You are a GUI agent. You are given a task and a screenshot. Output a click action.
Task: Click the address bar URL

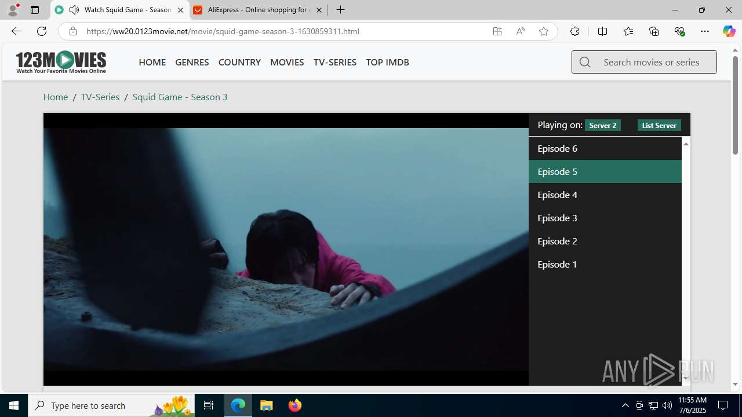[x=223, y=31]
